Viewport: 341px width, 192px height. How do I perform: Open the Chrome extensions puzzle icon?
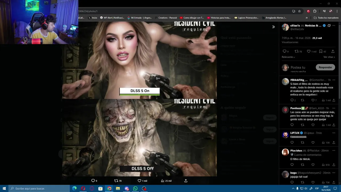(x=315, y=11)
